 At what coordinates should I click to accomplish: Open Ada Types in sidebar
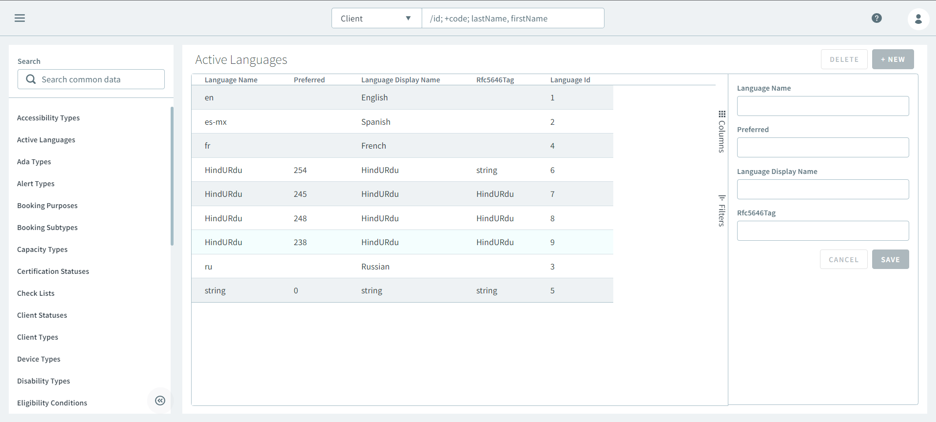coord(34,162)
